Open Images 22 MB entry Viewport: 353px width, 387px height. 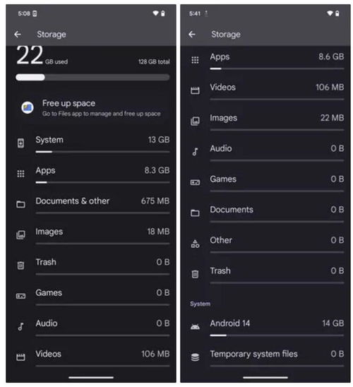coord(265,121)
